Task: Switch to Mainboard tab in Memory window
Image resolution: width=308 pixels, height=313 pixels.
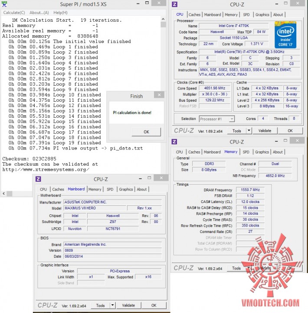Action: [x=212, y=152]
